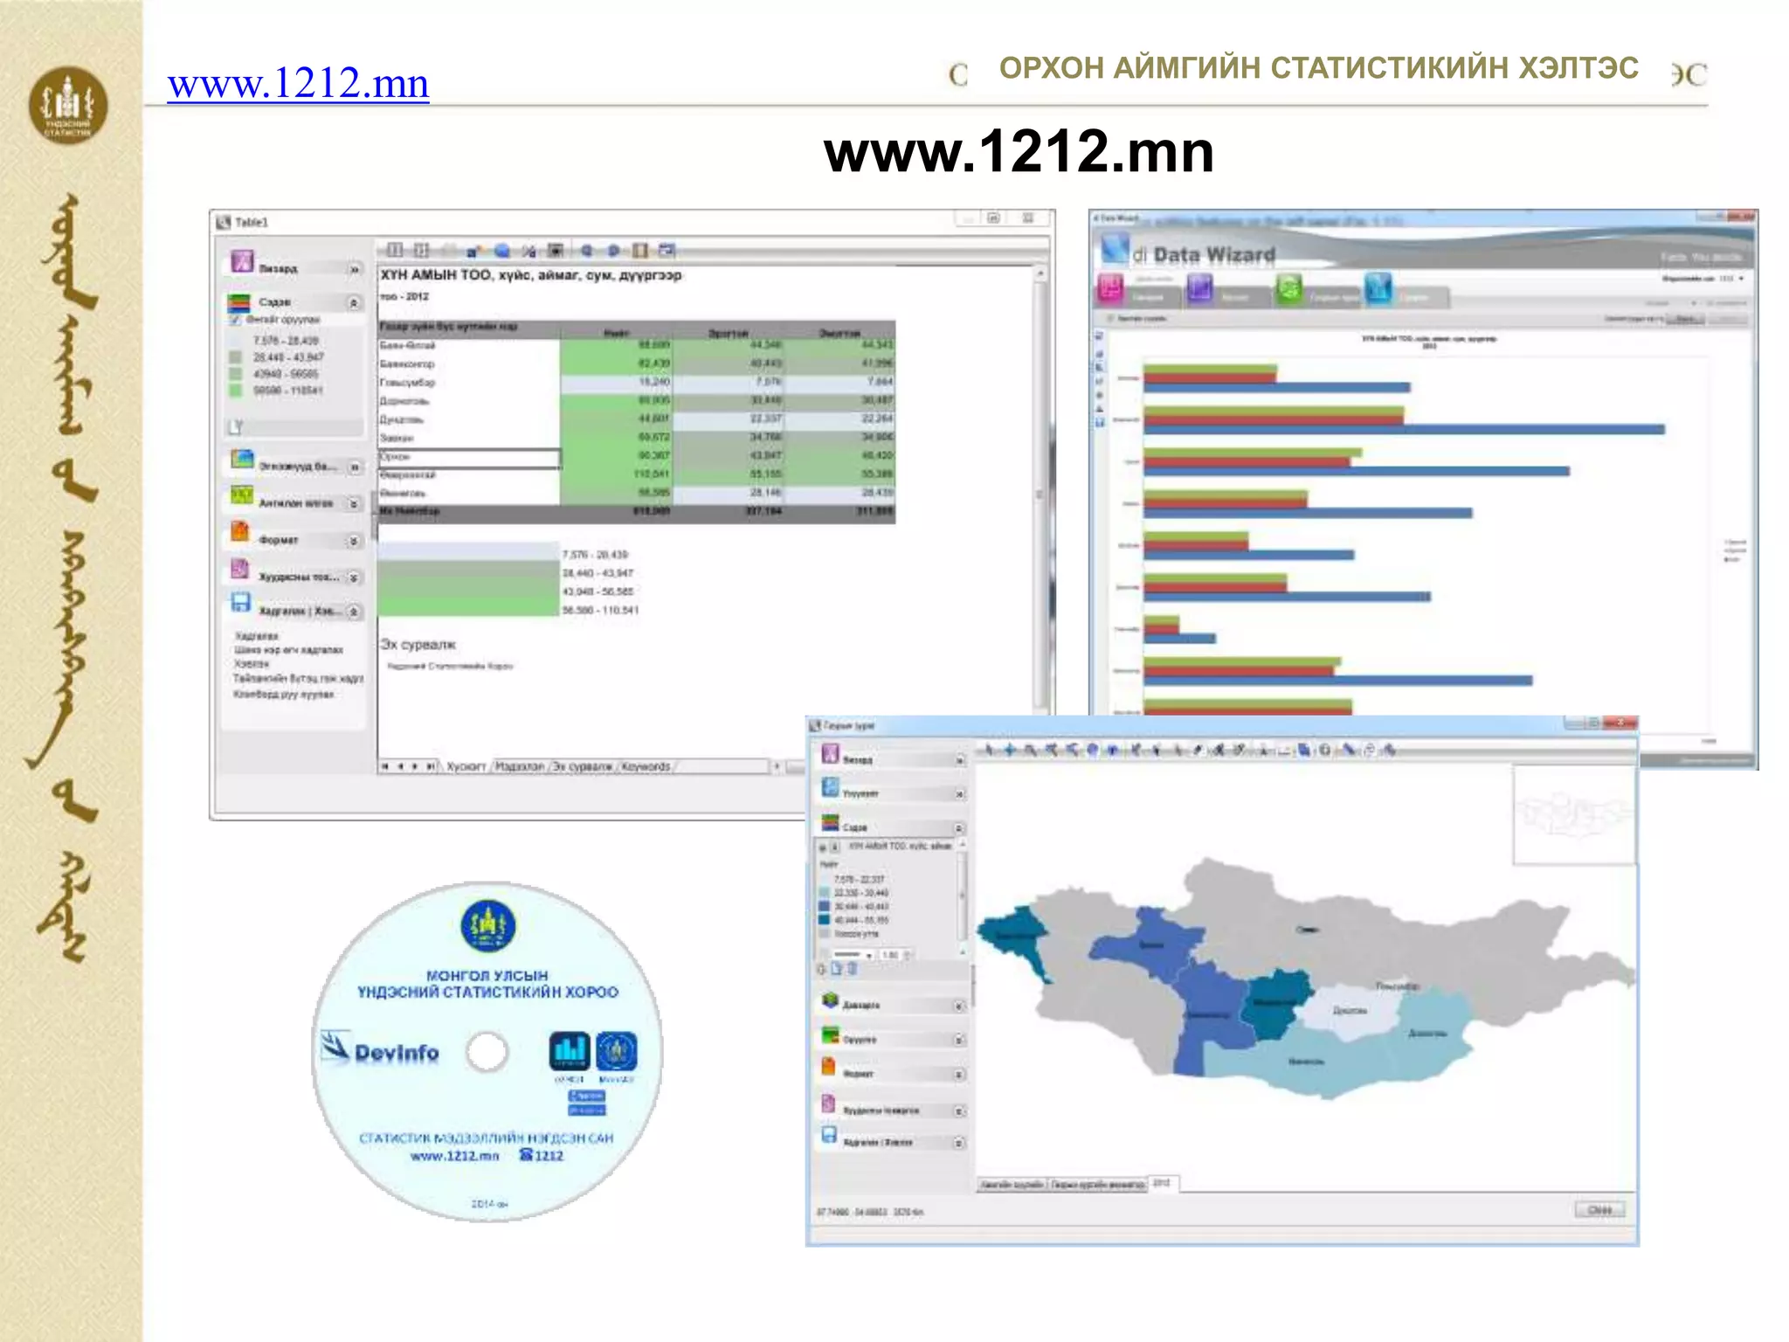Image resolution: width=1789 pixels, height=1342 pixels.
Task: Click the Close button in map window
Action: tap(1599, 1210)
